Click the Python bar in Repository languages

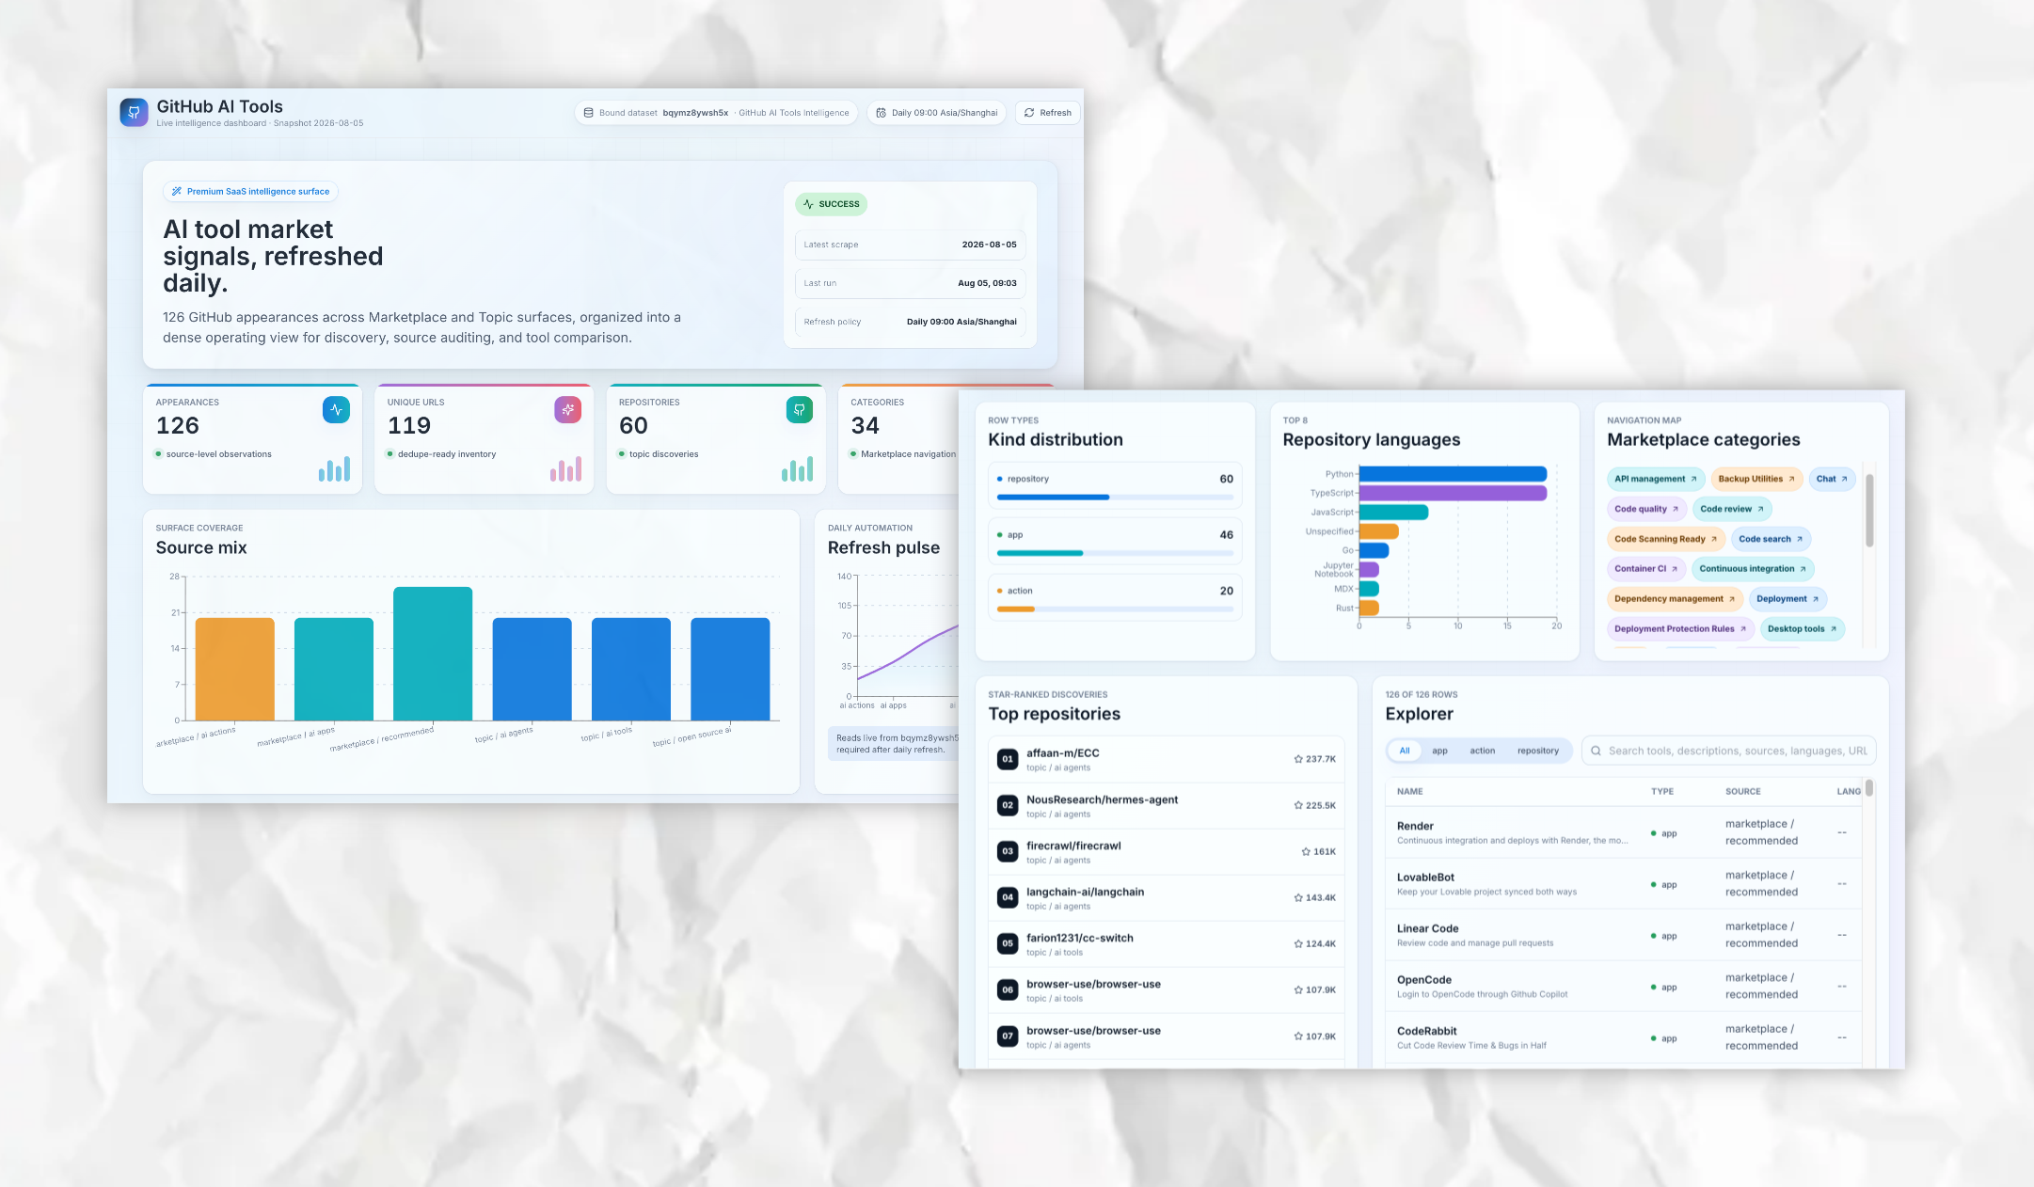tap(1453, 474)
